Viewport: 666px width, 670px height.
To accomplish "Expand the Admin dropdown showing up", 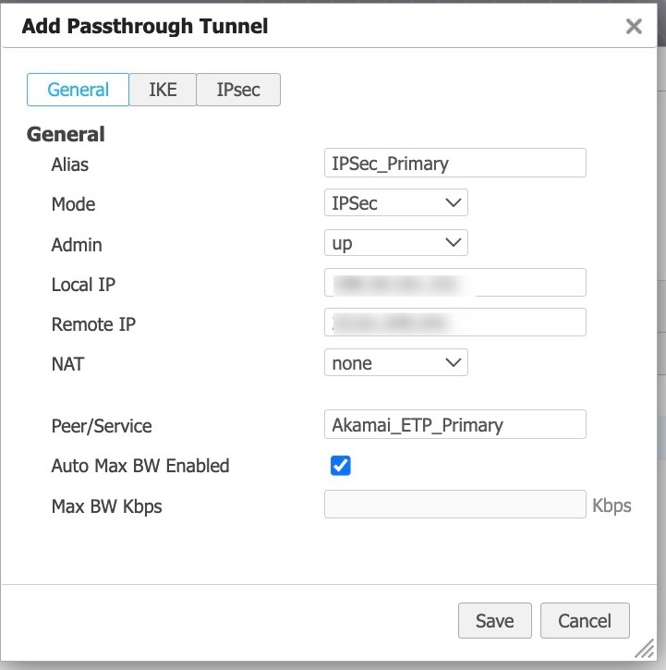I will (x=395, y=243).
